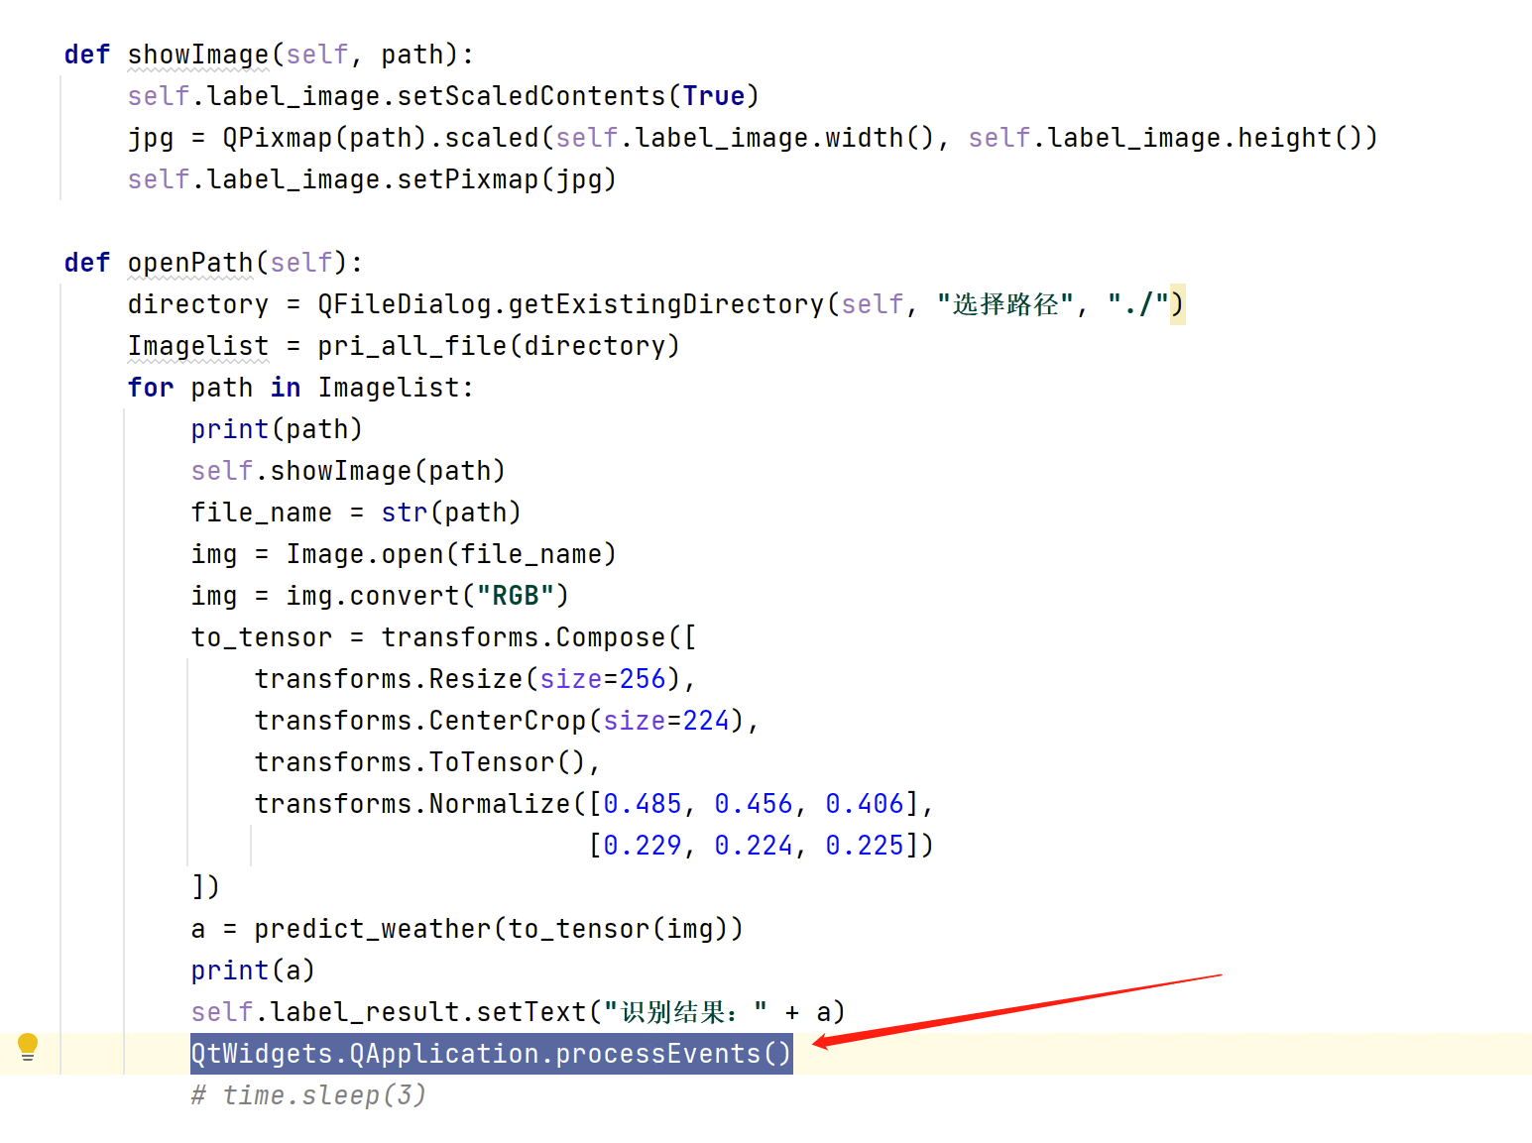This screenshot has width=1532, height=1143.
Task: Click the 'self.label_result.setText' line
Action: [x=519, y=1012]
